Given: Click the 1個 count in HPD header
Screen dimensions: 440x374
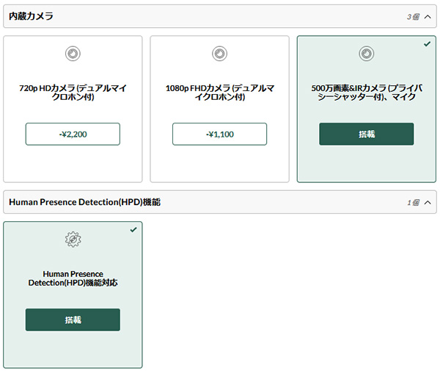Looking at the screenshot, I should (413, 203).
